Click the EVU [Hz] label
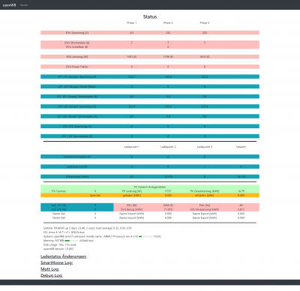The height and width of the screenshot is (291, 300). pos(205,205)
